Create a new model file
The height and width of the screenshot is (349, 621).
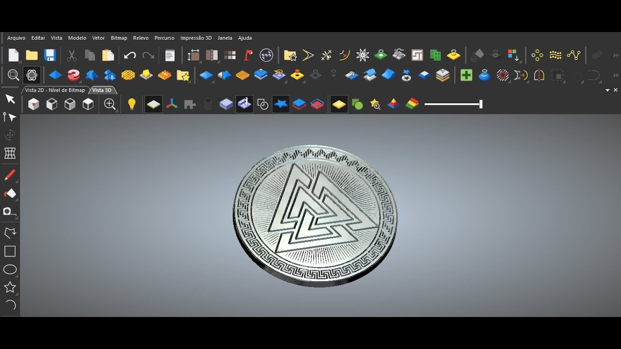pyautogui.click(x=14, y=55)
